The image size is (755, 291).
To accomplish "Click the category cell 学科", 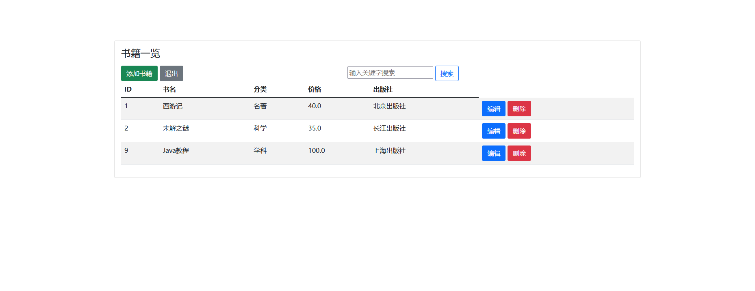I will pos(260,150).
